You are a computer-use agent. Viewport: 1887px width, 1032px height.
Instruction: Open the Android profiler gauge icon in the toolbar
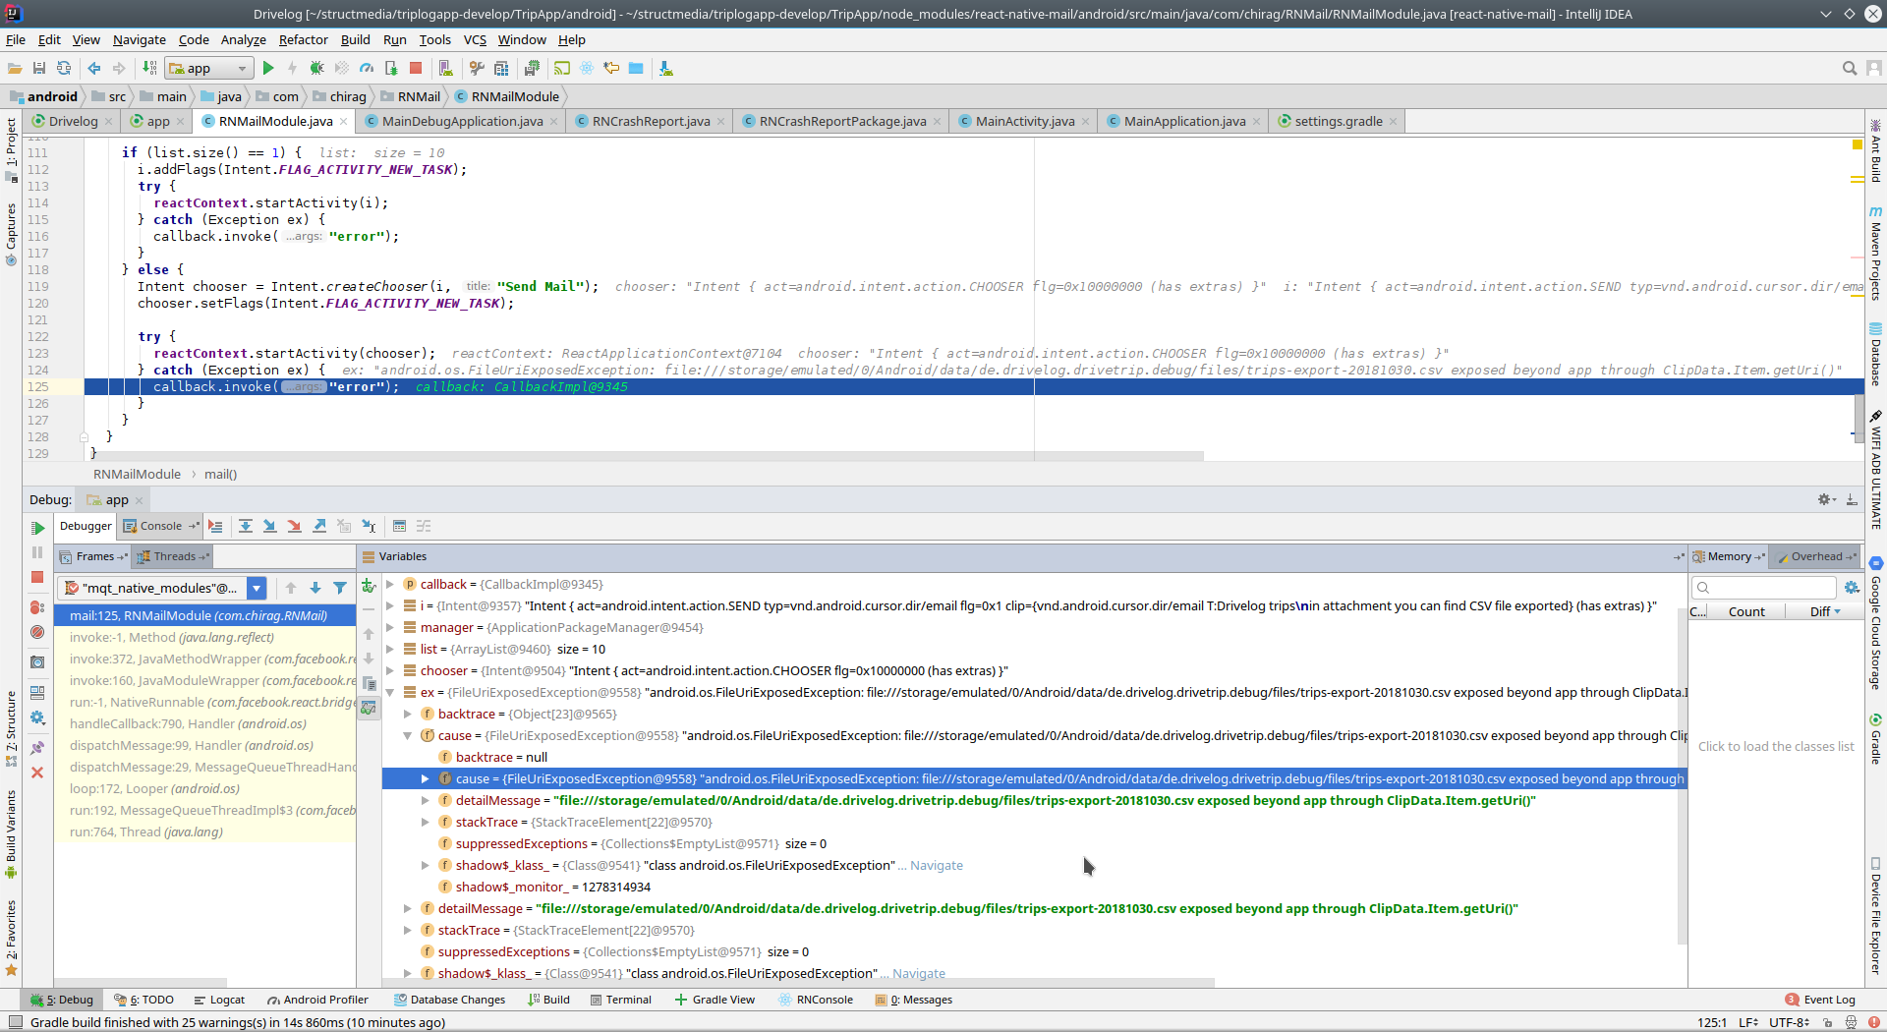coord(366,68)
